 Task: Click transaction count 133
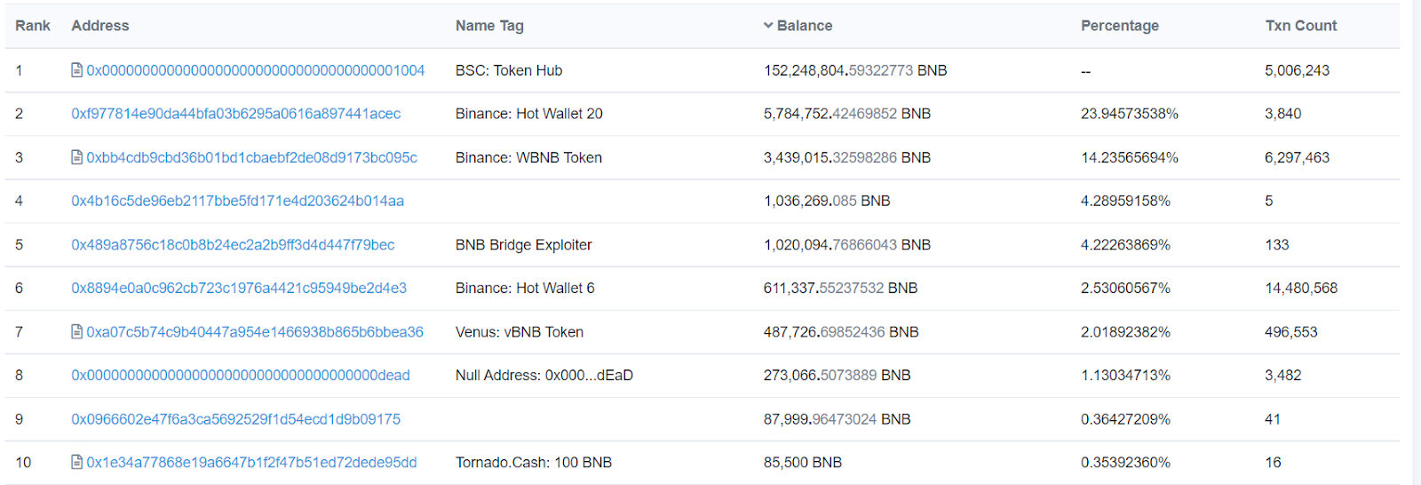1277,244
